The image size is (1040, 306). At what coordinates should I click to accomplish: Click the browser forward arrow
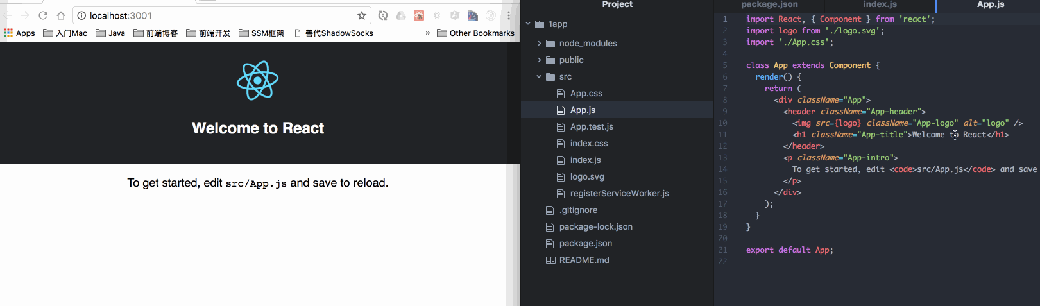pyautogui.click(x=25, y=15)
